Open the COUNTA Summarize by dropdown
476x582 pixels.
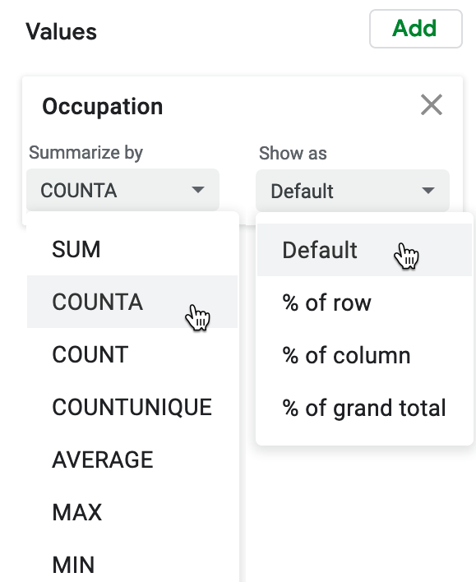point(122,190)
